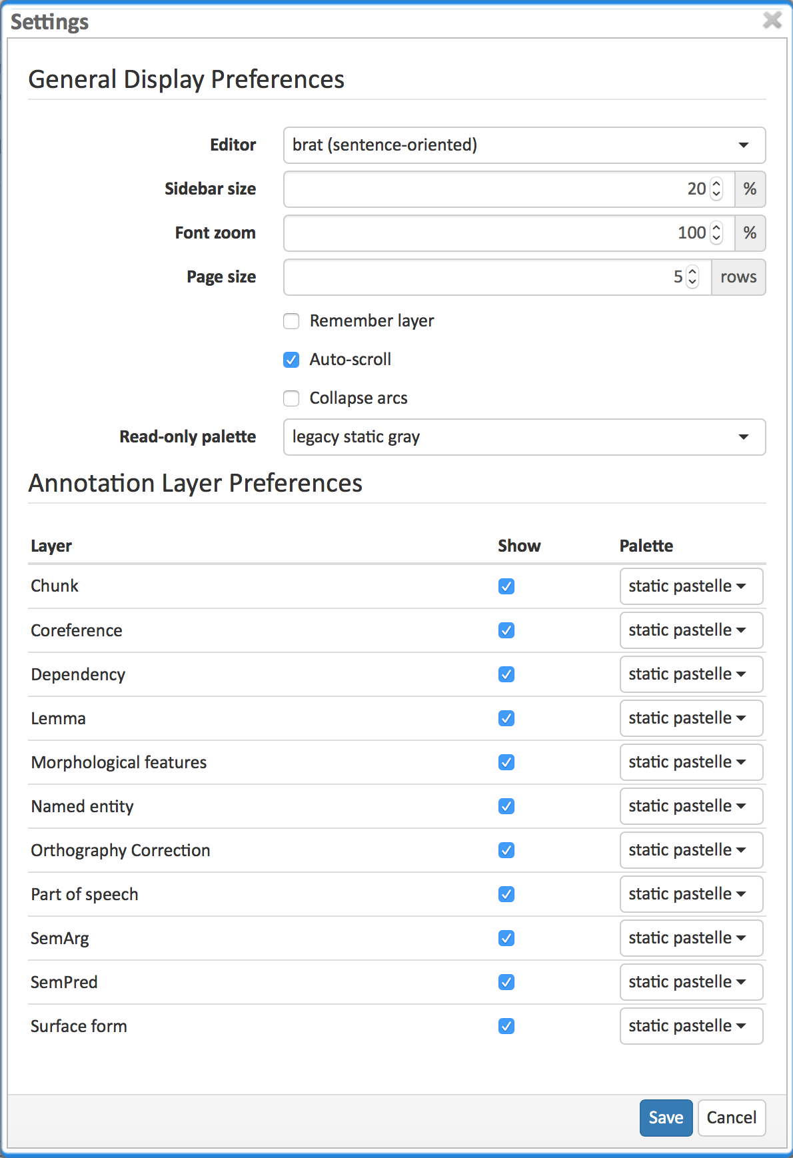Close the Settings dialog with X icon
This screenshot has height=1158, width=793.
click(772, 20)
